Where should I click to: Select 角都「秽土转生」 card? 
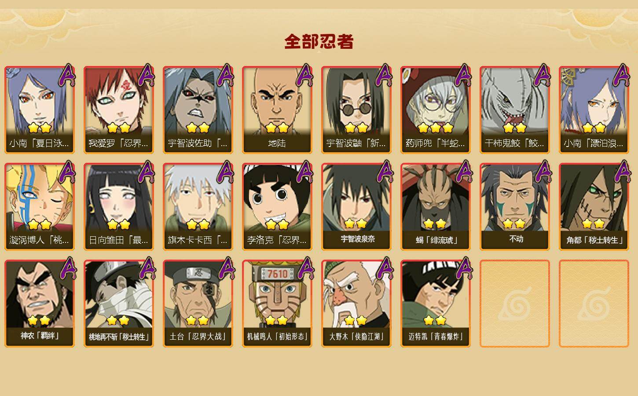(x=594, y=207)
